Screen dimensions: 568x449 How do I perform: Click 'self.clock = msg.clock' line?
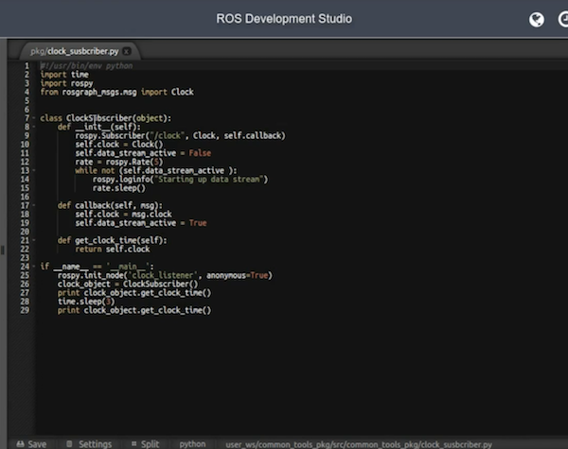(123, 215)
